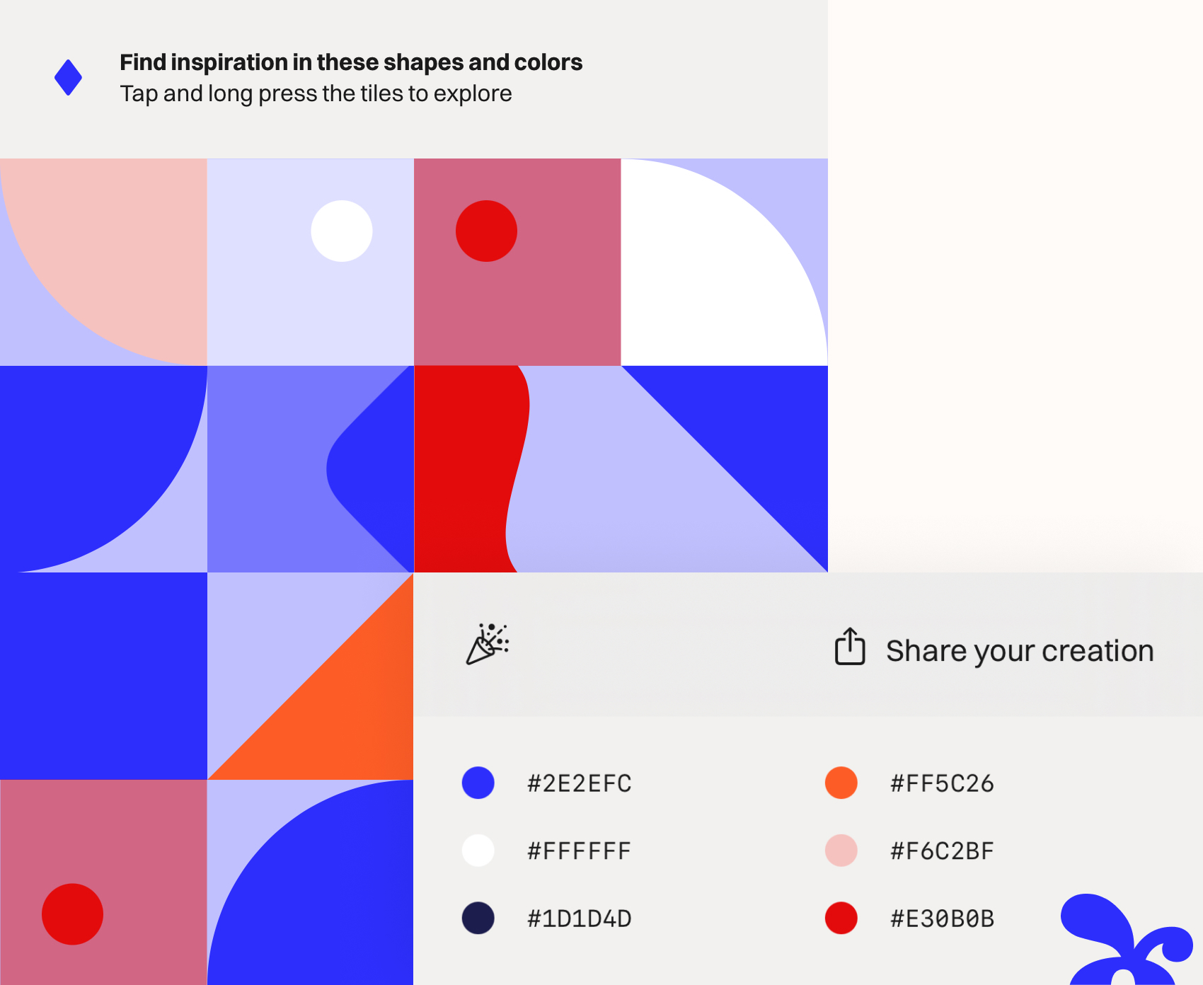
Task: Click the heading Find inspiration in these shapes
Action: (x=350, y=62)
